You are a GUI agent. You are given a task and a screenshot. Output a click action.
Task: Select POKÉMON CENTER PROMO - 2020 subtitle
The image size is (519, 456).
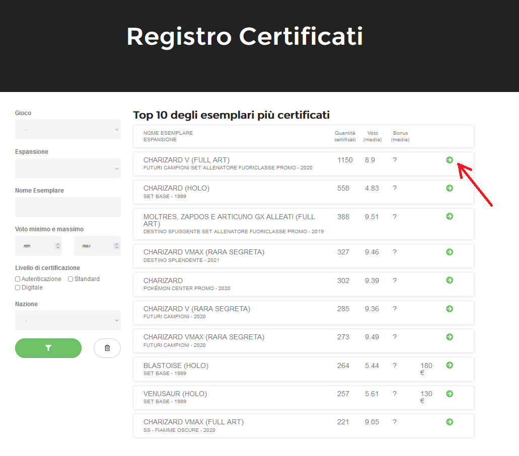[x=187, y=289]
